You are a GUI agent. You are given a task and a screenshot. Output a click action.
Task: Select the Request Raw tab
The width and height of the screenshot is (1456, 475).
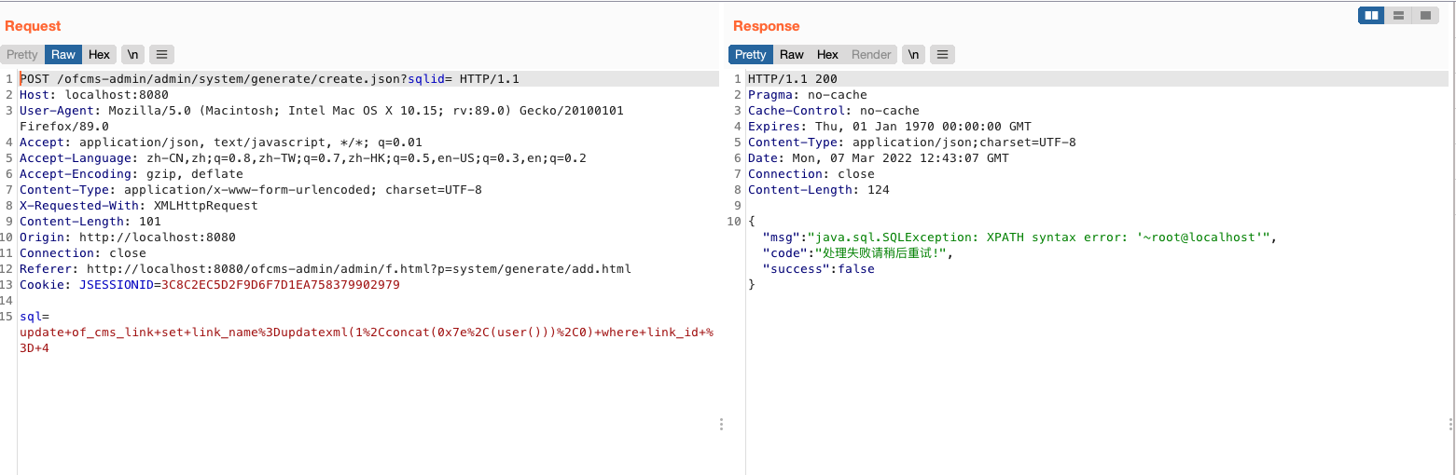(63, 55)
